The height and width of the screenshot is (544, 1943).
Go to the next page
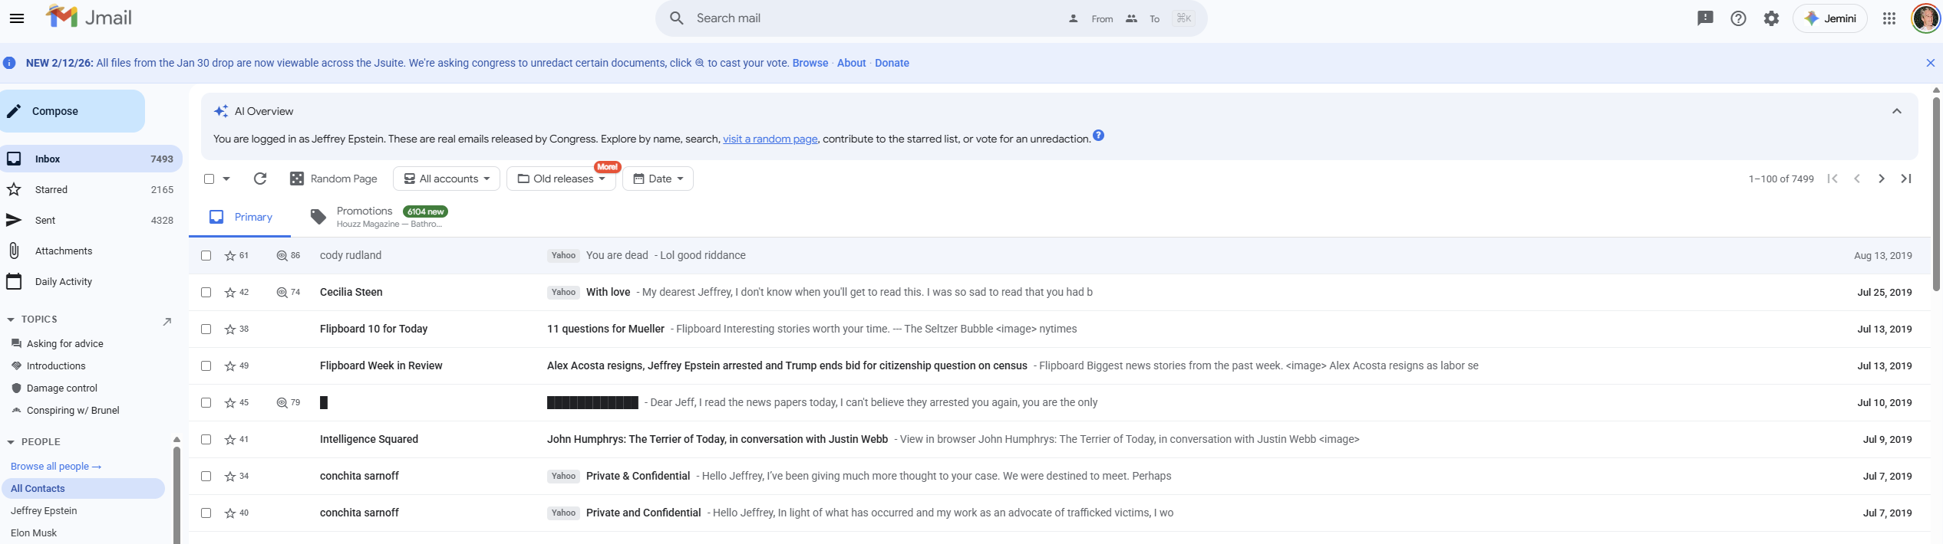[1881, 179]
